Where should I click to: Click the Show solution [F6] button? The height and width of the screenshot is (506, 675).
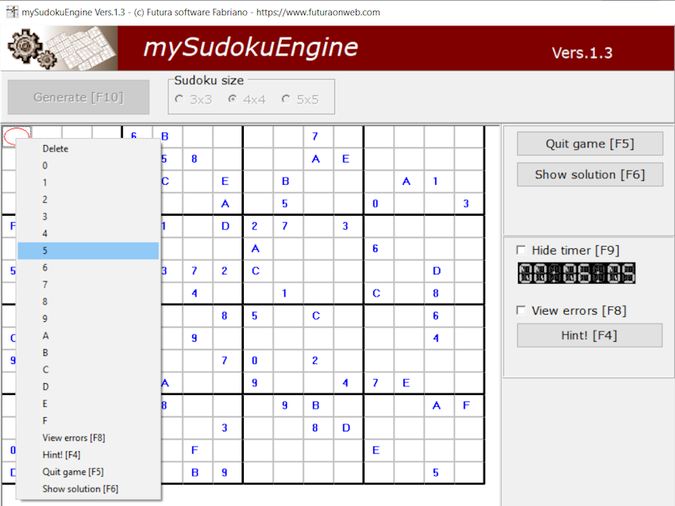tap(589, 174)
